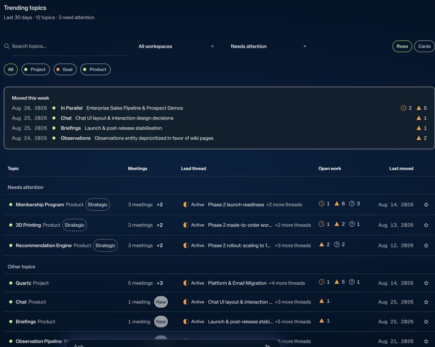Open Quartz project topic
Screen dimensions: 435x347
[23, 283]
